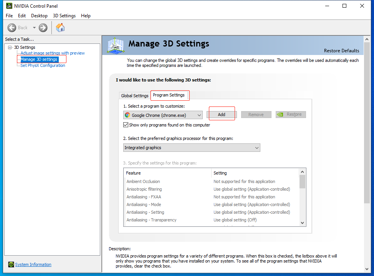Open the Desktop menu
This screenshot has width=374, height=276.
point(39,16)
